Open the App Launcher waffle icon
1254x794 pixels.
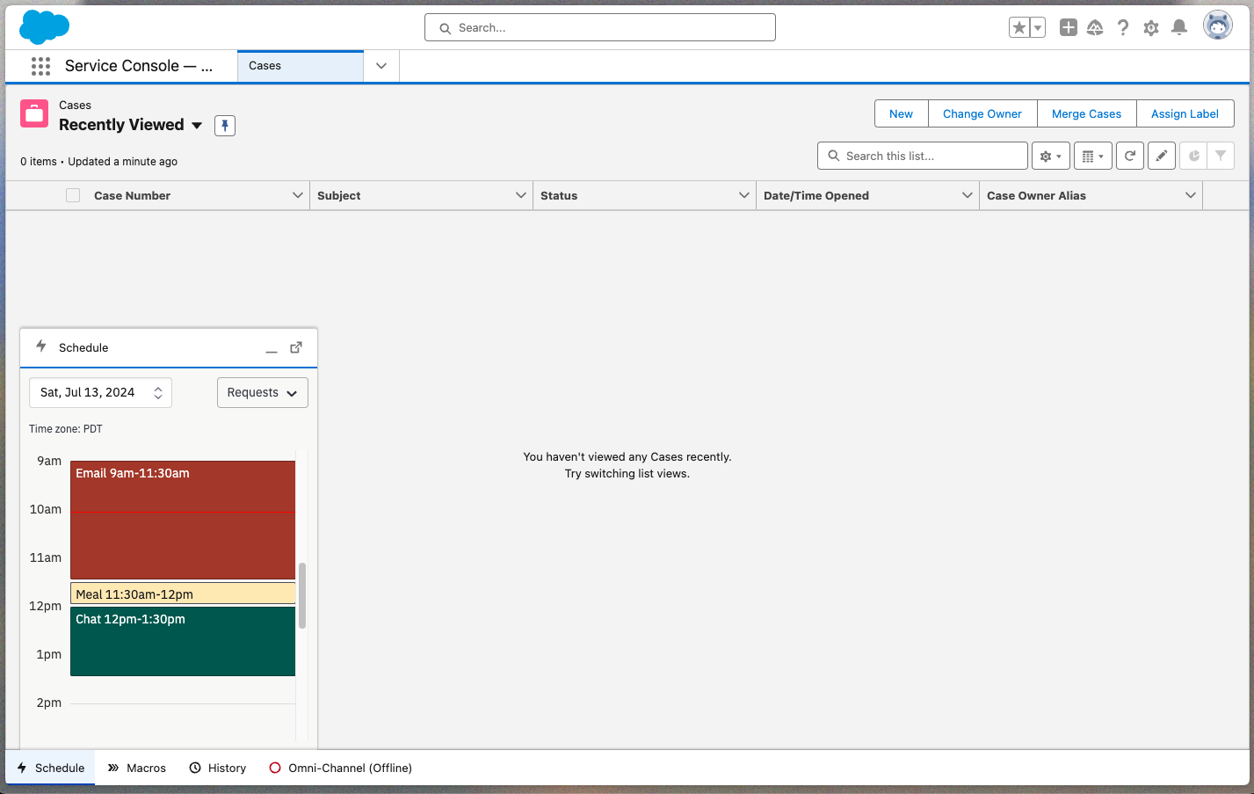(40, 66)
